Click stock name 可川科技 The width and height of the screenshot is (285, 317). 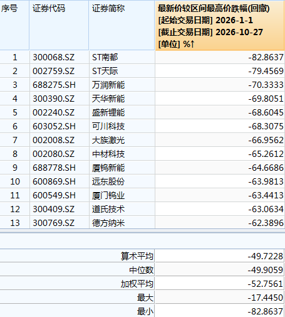pos(108,126)
